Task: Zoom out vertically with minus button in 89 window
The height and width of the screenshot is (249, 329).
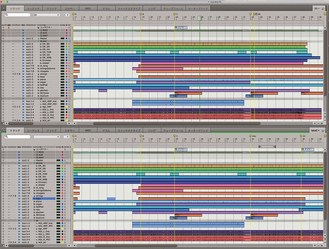Action: tap(325, 120)
